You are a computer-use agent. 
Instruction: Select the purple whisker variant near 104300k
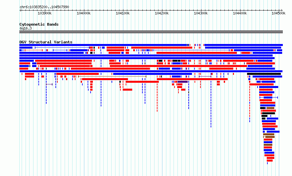[x=205, y=77]
